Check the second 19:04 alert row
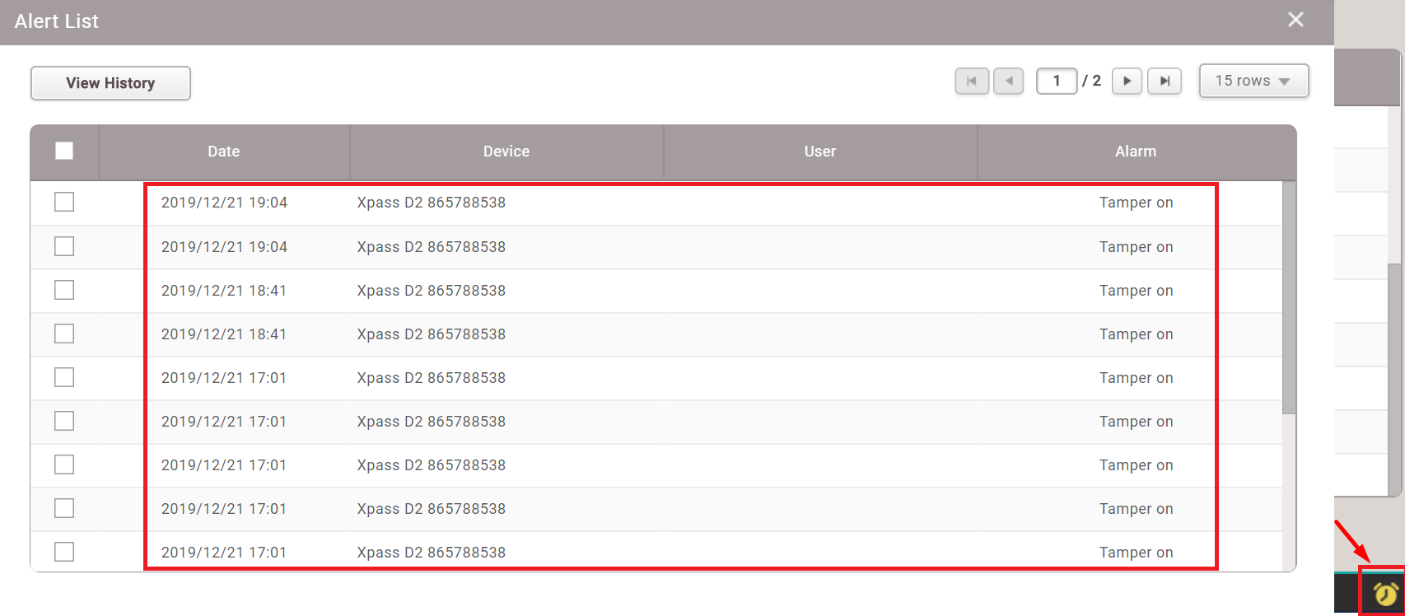Viewport: 1405px width, 616px height. coord(64,246)
